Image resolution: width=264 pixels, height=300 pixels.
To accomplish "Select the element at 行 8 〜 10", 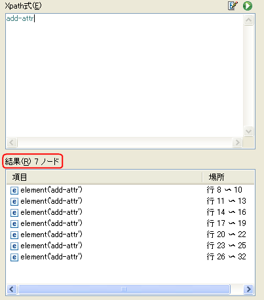I will click(130, 190).
